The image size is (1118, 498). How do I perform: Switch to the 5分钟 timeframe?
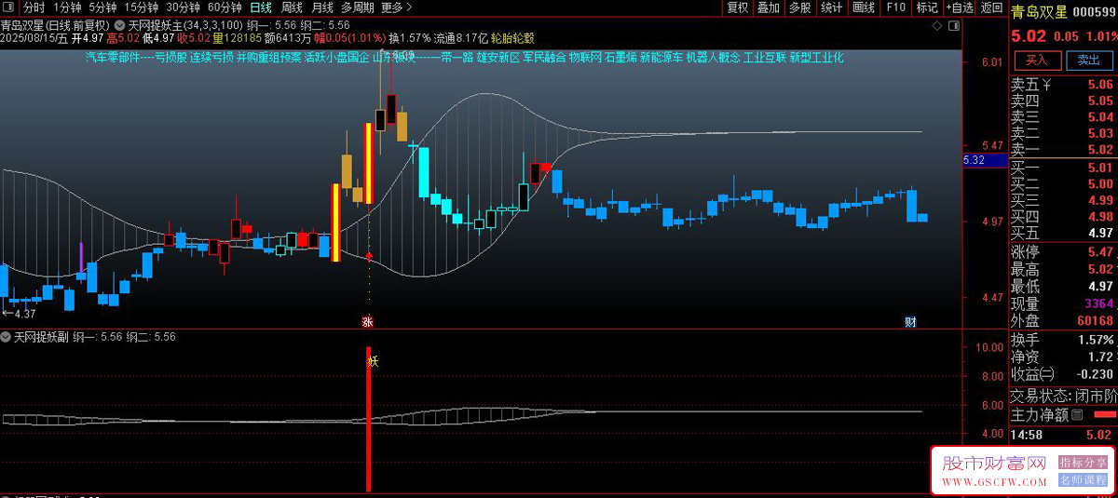click(102, 7)
